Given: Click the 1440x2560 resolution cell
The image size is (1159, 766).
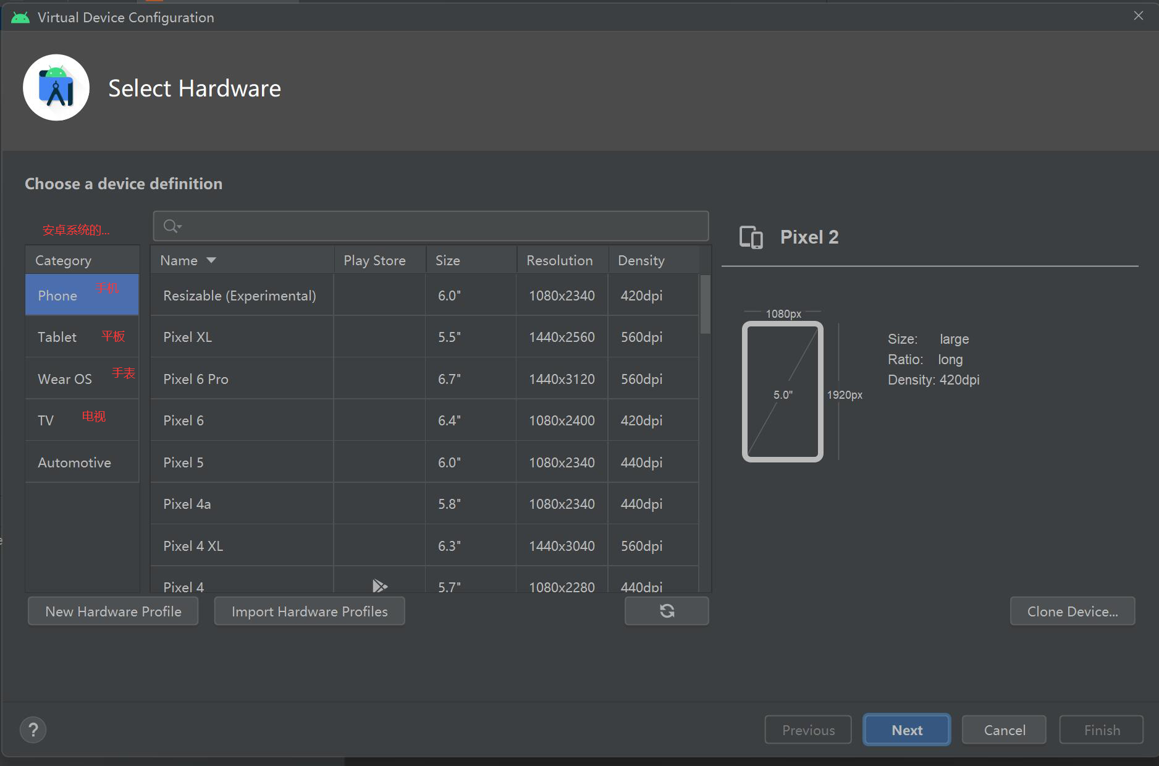Looking at the screenshot, I should pyautogui.click(x=562, y=337).
